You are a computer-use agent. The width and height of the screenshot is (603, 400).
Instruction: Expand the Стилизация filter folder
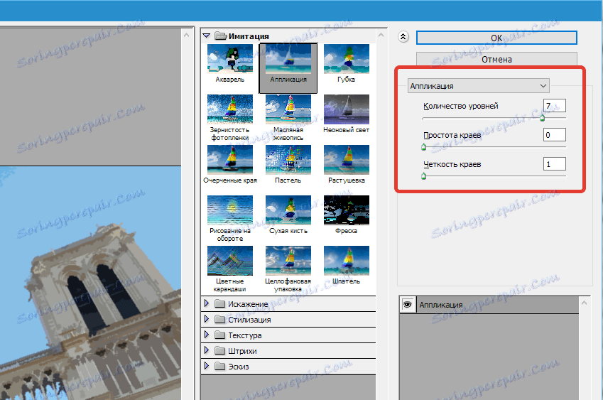click(207, 319)
